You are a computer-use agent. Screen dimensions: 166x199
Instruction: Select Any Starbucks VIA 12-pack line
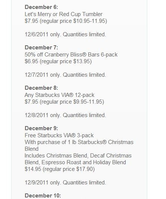coord(59,95)
